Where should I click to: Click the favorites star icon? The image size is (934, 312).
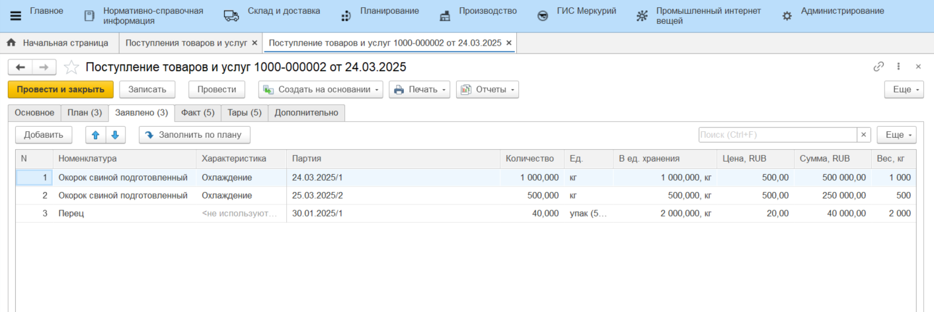point(71,67)
